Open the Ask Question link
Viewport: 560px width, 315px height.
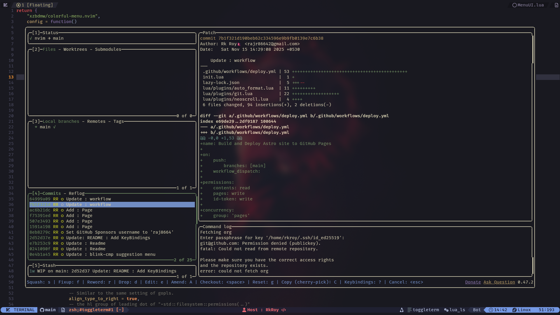tap(499, 282)
